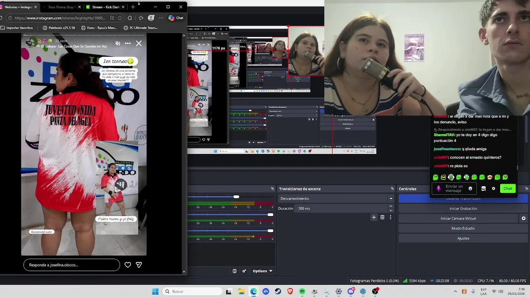Undock the 'Transiciones de escena' panel

click(392, 189)
